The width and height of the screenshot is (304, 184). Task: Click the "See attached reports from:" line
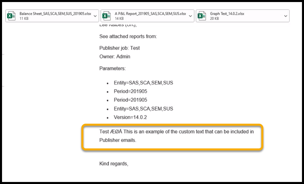pos(128,37)
